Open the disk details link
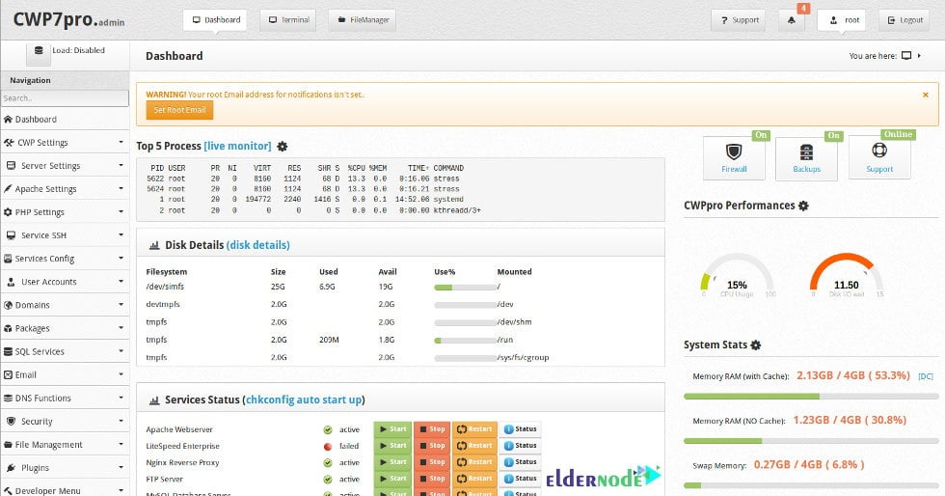This screenshot has width=945, height=496. 258,245
